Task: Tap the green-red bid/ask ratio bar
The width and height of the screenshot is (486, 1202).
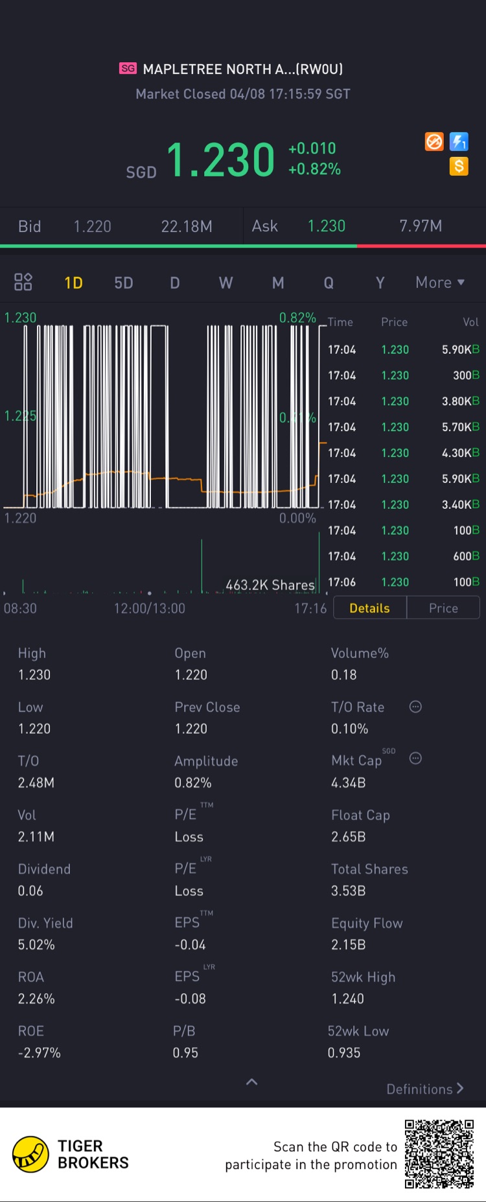Action: [243, 246]
